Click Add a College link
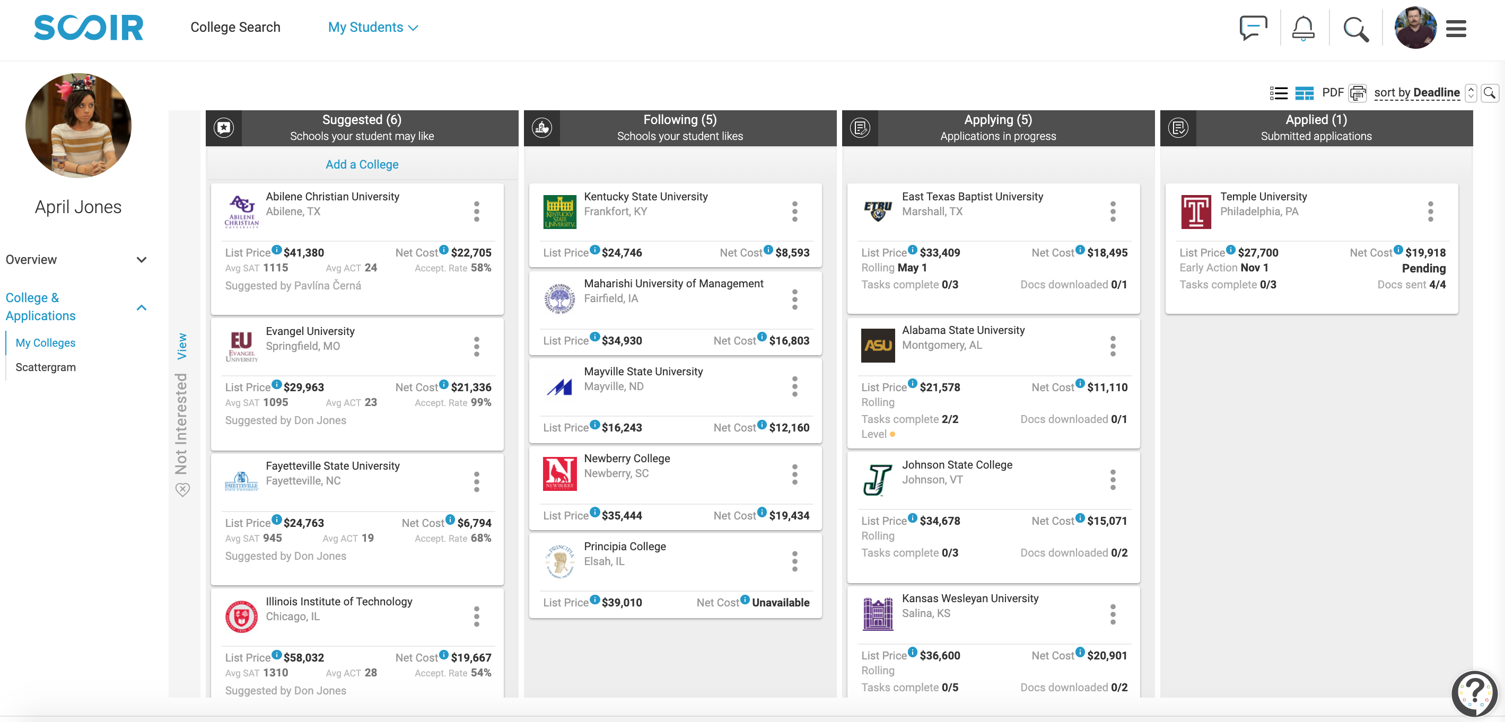 click(x=362, y=165)
